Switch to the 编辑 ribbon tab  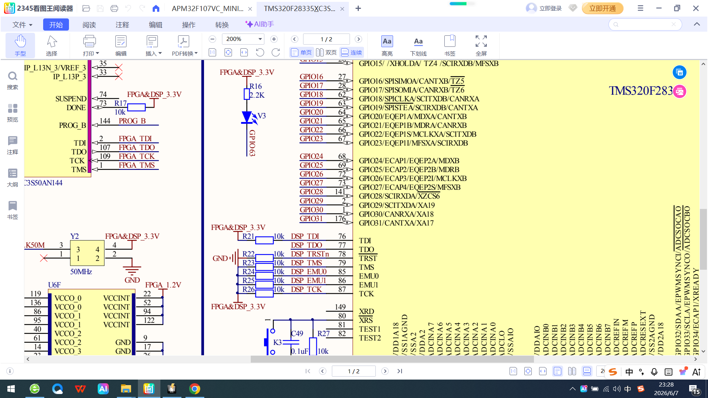tap(156, 25)
